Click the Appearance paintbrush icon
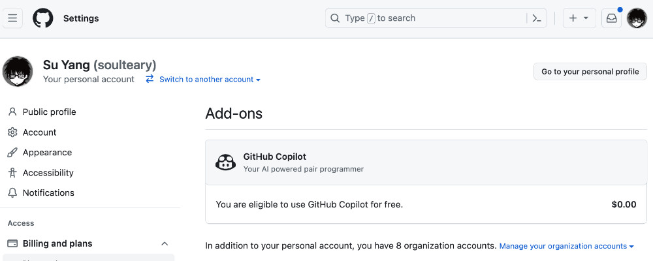This screenshot has height=261, width=653. 12,152
